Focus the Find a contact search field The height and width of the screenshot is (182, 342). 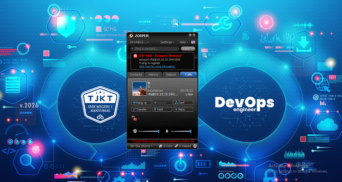[x=155, y=49]
